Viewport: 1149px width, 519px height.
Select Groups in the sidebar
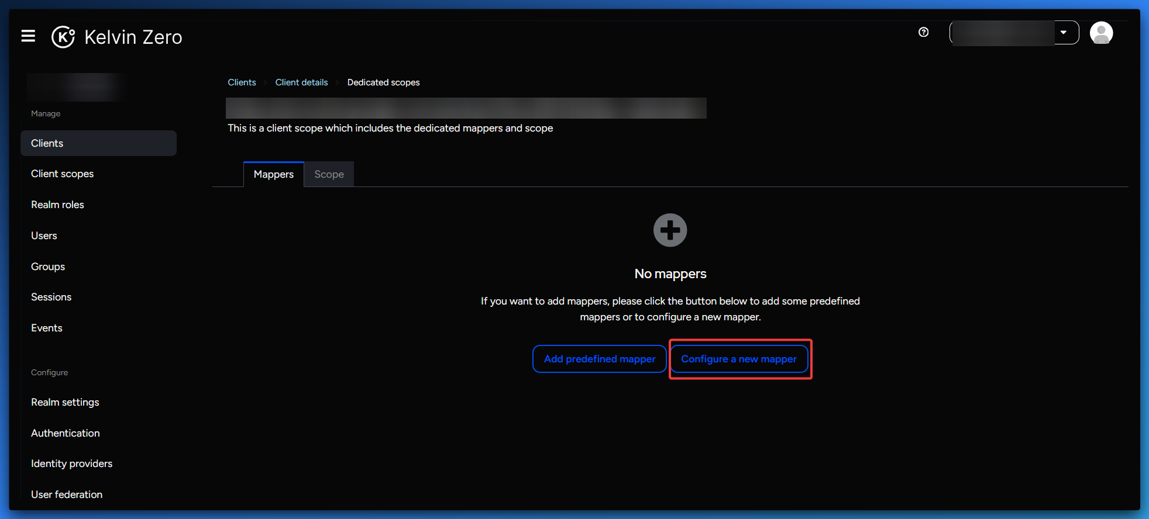click(48, 267)
